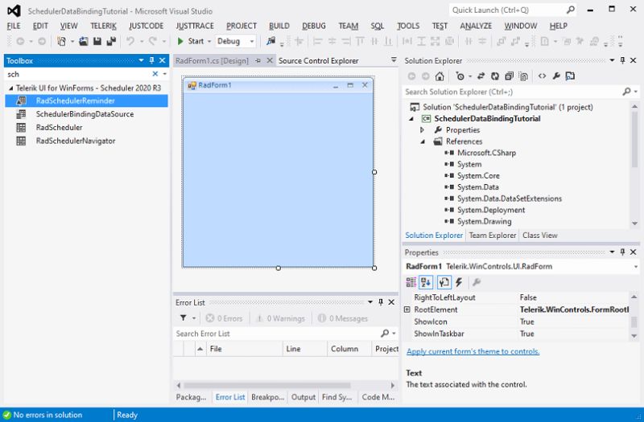The height and width of the screenshot is (422, 644).
Task: Toggle the 0 Warnings filter button
Action: pos(280,318)
